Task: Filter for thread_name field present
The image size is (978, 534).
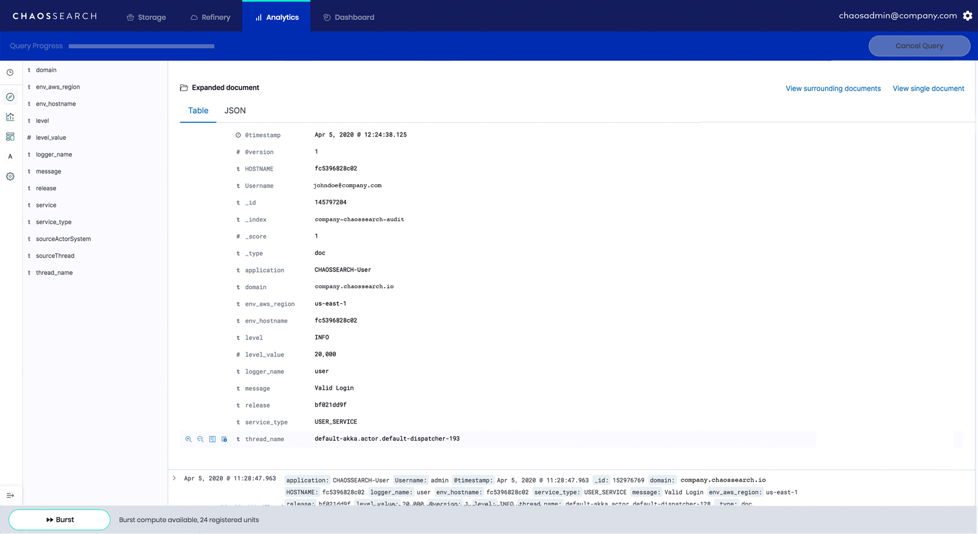Action: point(224,439)
